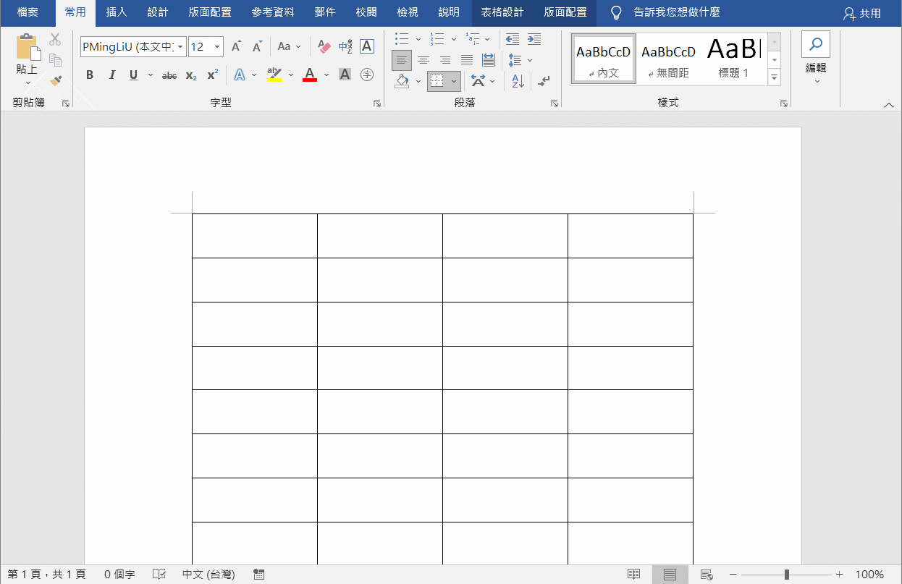The height and width of the screenshot is (584, 902).
Task: Apply the 標題 1 style
Action: pos(733,58)
